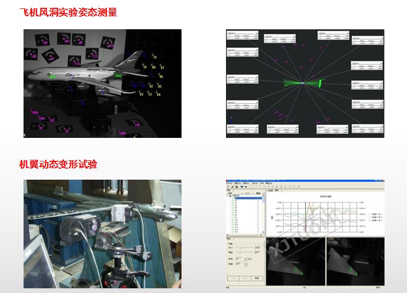Screen dimensions: 407x293
Task: Click the heading 机翼动态变形试验
Action: coord(58,164)
